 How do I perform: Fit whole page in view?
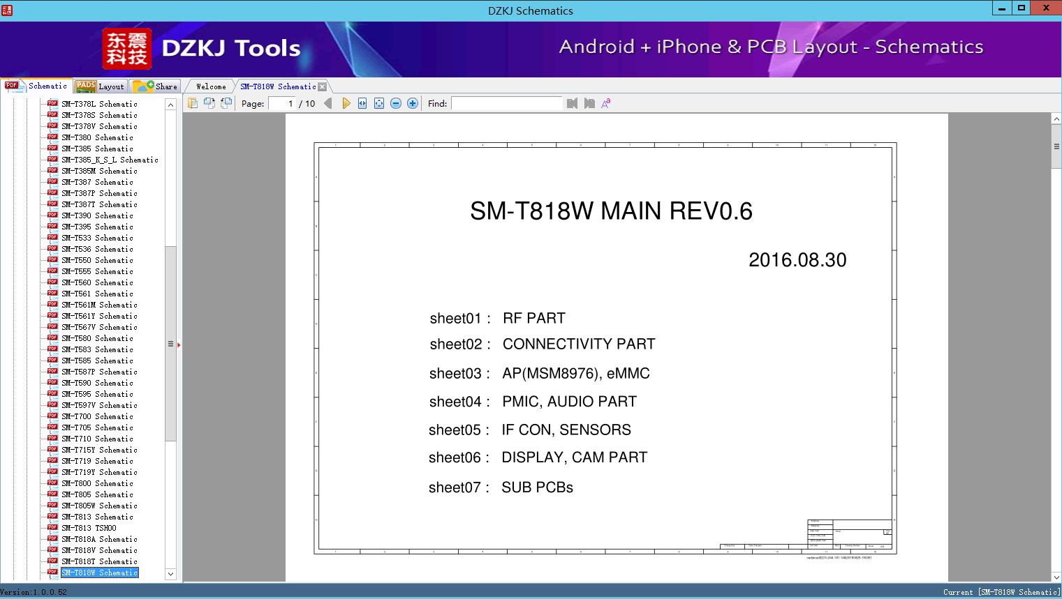coord(379,103)
